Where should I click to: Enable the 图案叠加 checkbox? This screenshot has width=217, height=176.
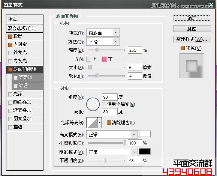point(10,119)
